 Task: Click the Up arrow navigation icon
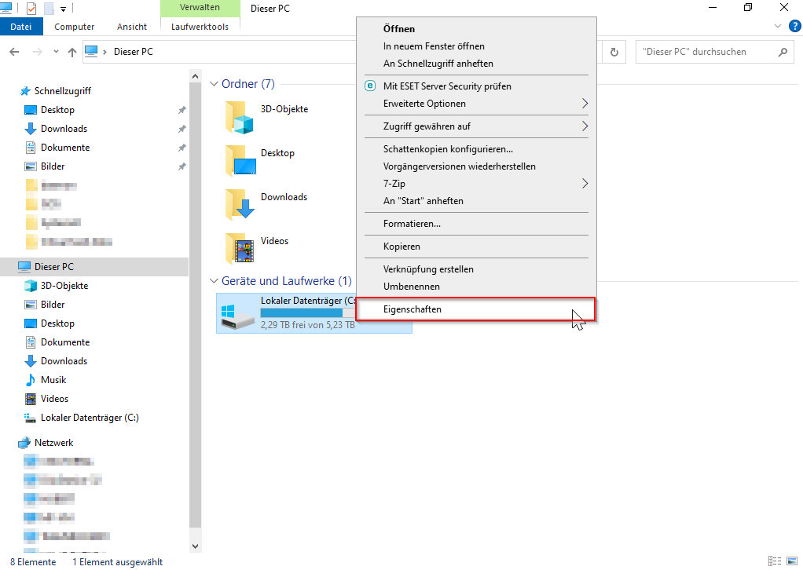point(72,52)
